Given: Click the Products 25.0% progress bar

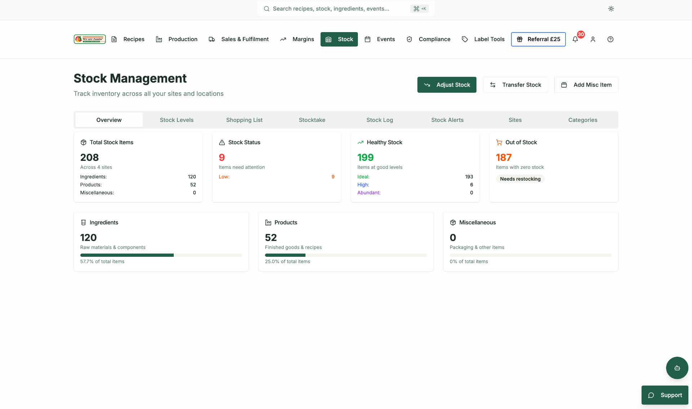Looking at the screenshot, I should click(x=346, y=255).
